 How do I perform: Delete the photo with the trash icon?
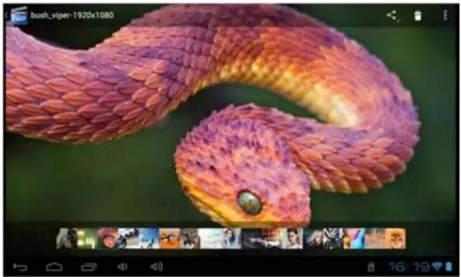(x=418, y=16)
